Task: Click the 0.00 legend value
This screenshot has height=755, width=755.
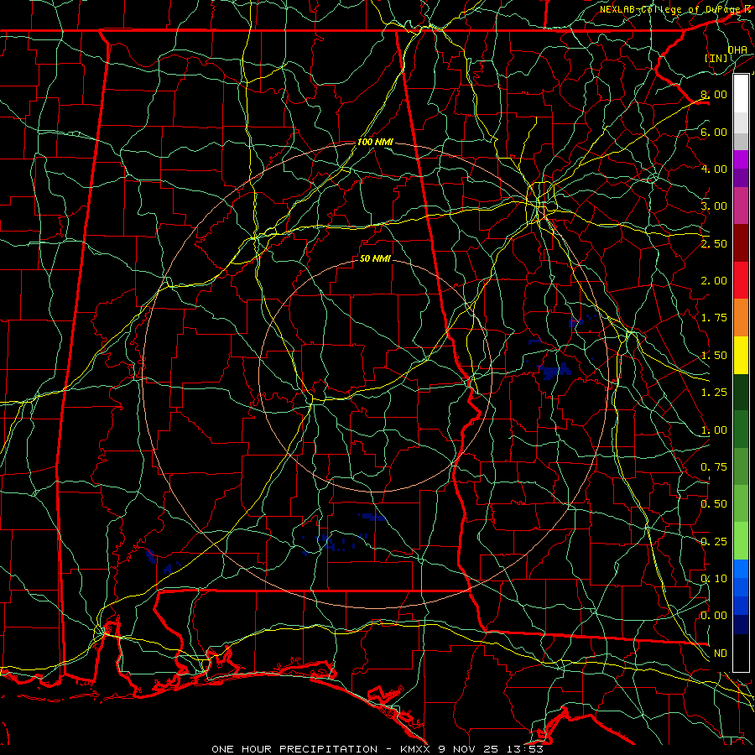Action: (x=714, y=616)
